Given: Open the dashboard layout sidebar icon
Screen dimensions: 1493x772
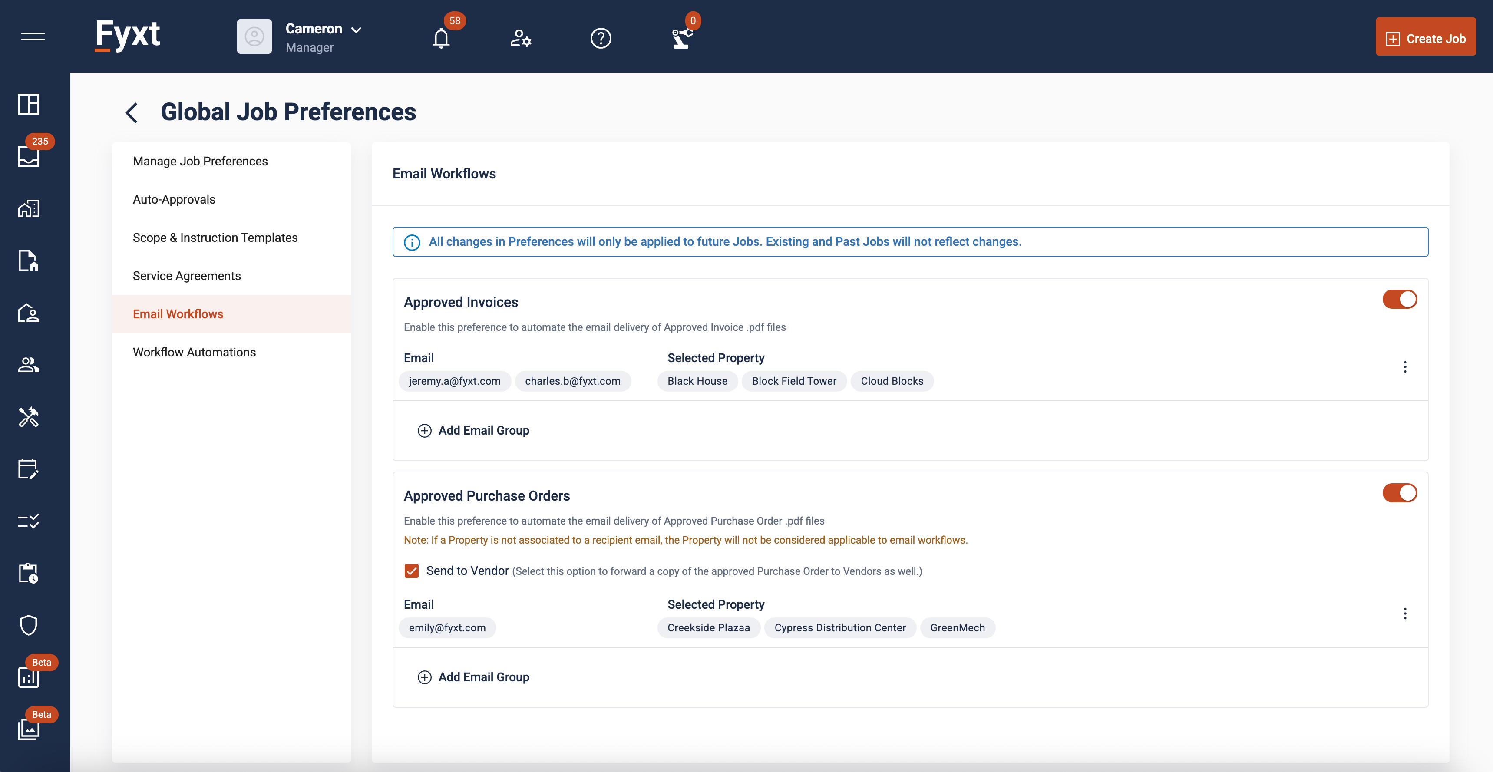Looking at the screenshot, I should [x=28, y=104].
